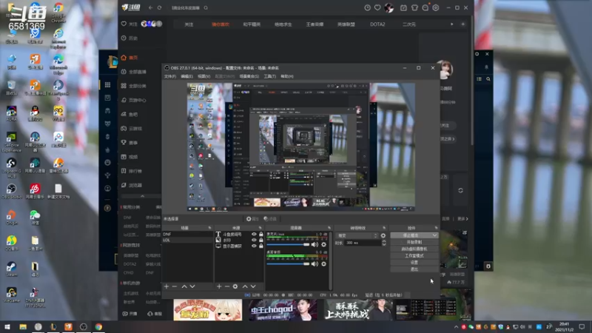
Task: Click the search magnifier in the Douyu search box
Action: 206,8
